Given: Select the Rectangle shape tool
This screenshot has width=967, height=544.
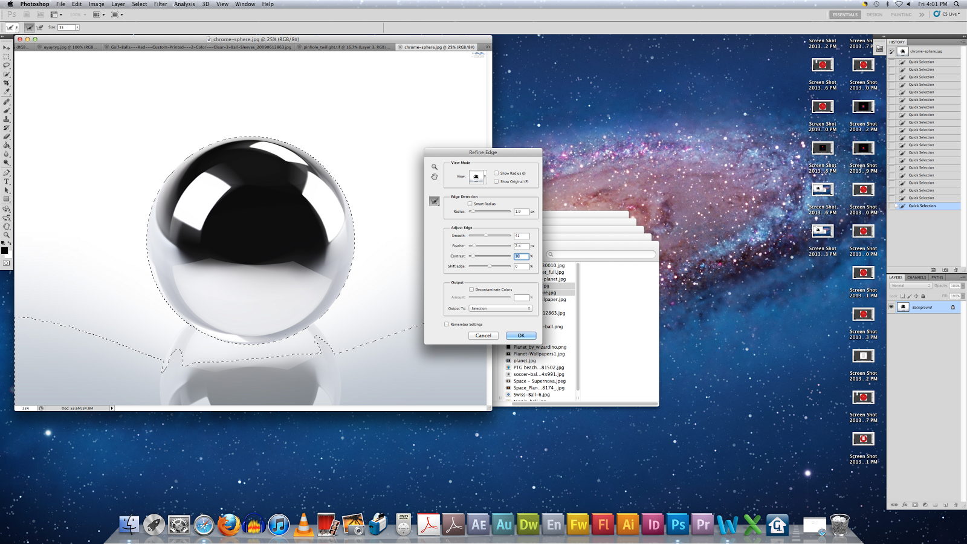Looking at the screenshot, I should [7, 199].
